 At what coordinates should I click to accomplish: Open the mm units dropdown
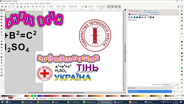click(103, 7)
